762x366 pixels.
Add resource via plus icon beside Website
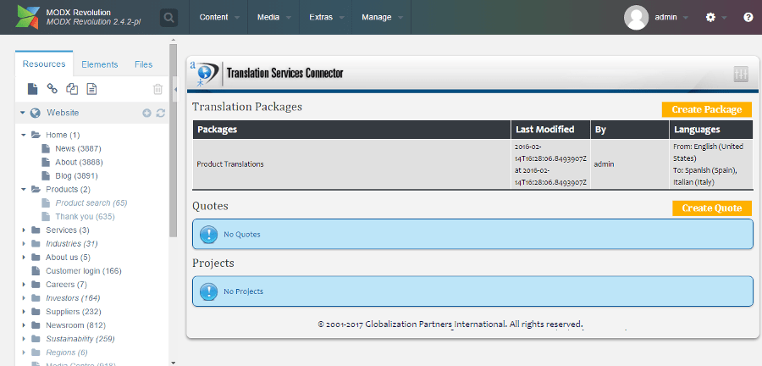146,113
